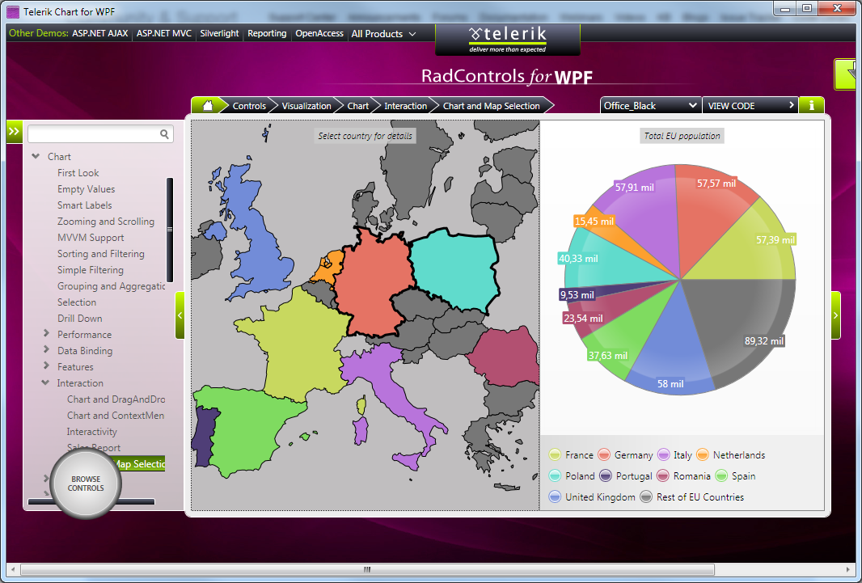Click Italy legend circle
Viewport: 862px width, 583px height.
664,455
